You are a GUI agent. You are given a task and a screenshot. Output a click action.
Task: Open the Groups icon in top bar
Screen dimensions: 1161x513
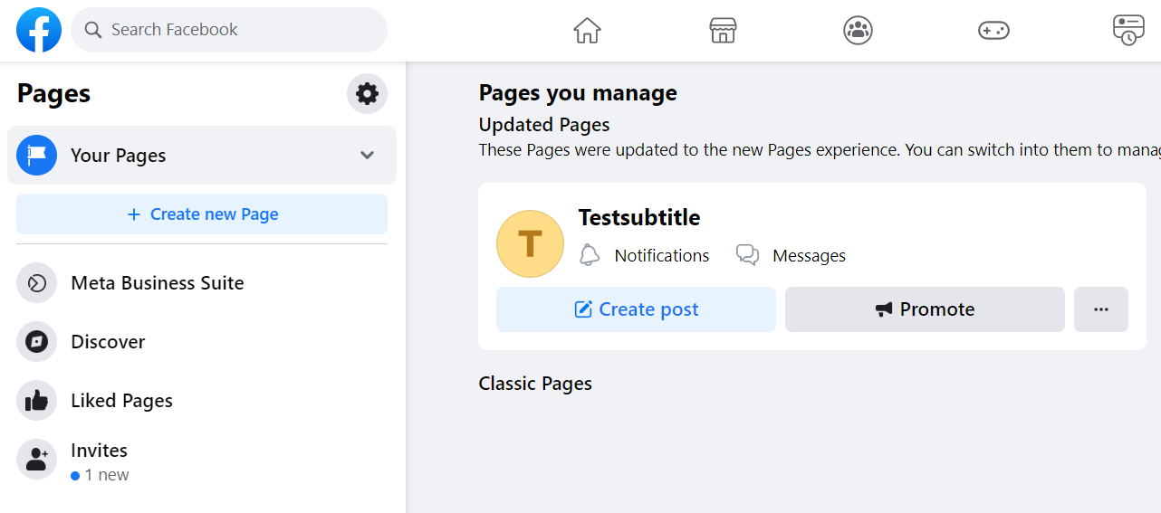pos(858,30)
